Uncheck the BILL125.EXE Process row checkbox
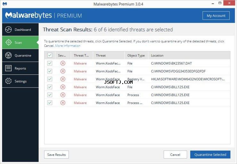Screen dimensions: 237x164 (x=50, y=95)
